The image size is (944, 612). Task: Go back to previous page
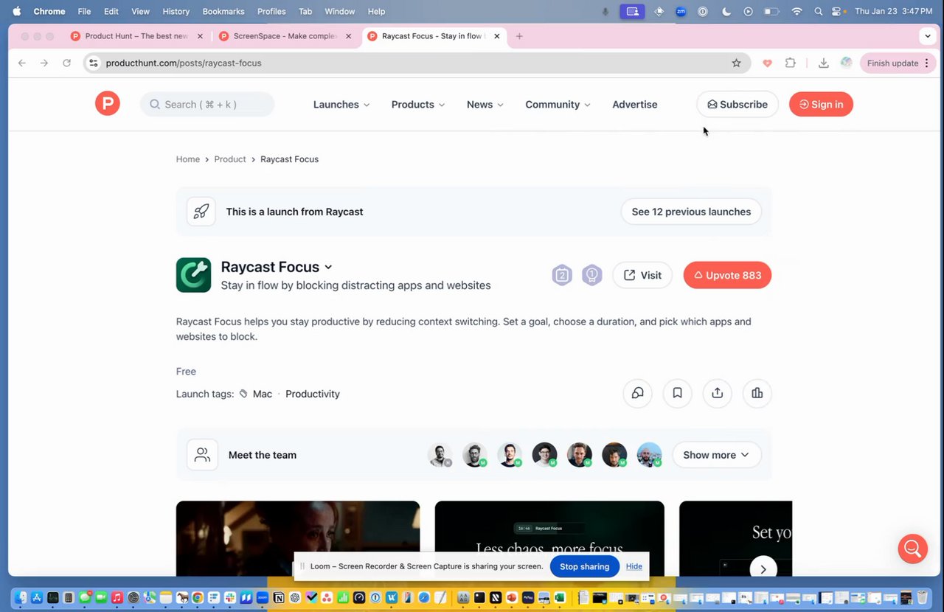tap(22, 63)
